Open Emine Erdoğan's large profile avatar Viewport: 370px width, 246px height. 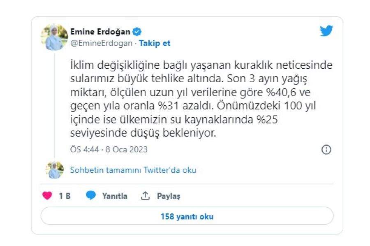(54, 37)
